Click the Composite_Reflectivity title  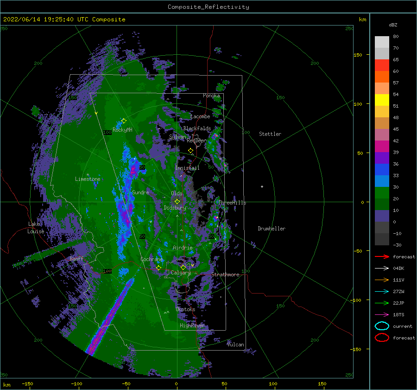208,7
